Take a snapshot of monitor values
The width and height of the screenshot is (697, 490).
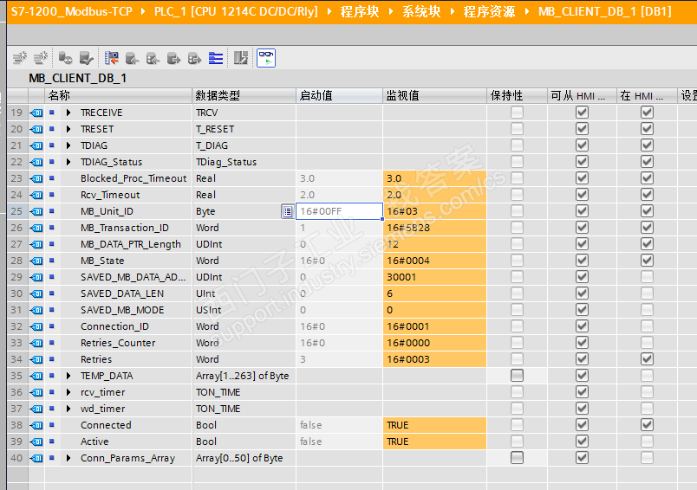pyautogui.click(x=111, y=58)
